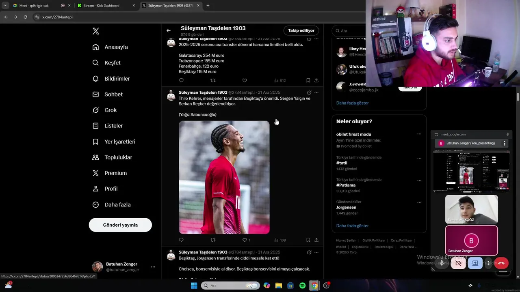Click Daha fazla göster under Neler oluyor
Viewport: 520px width, 292px height.
click(352, 225)
